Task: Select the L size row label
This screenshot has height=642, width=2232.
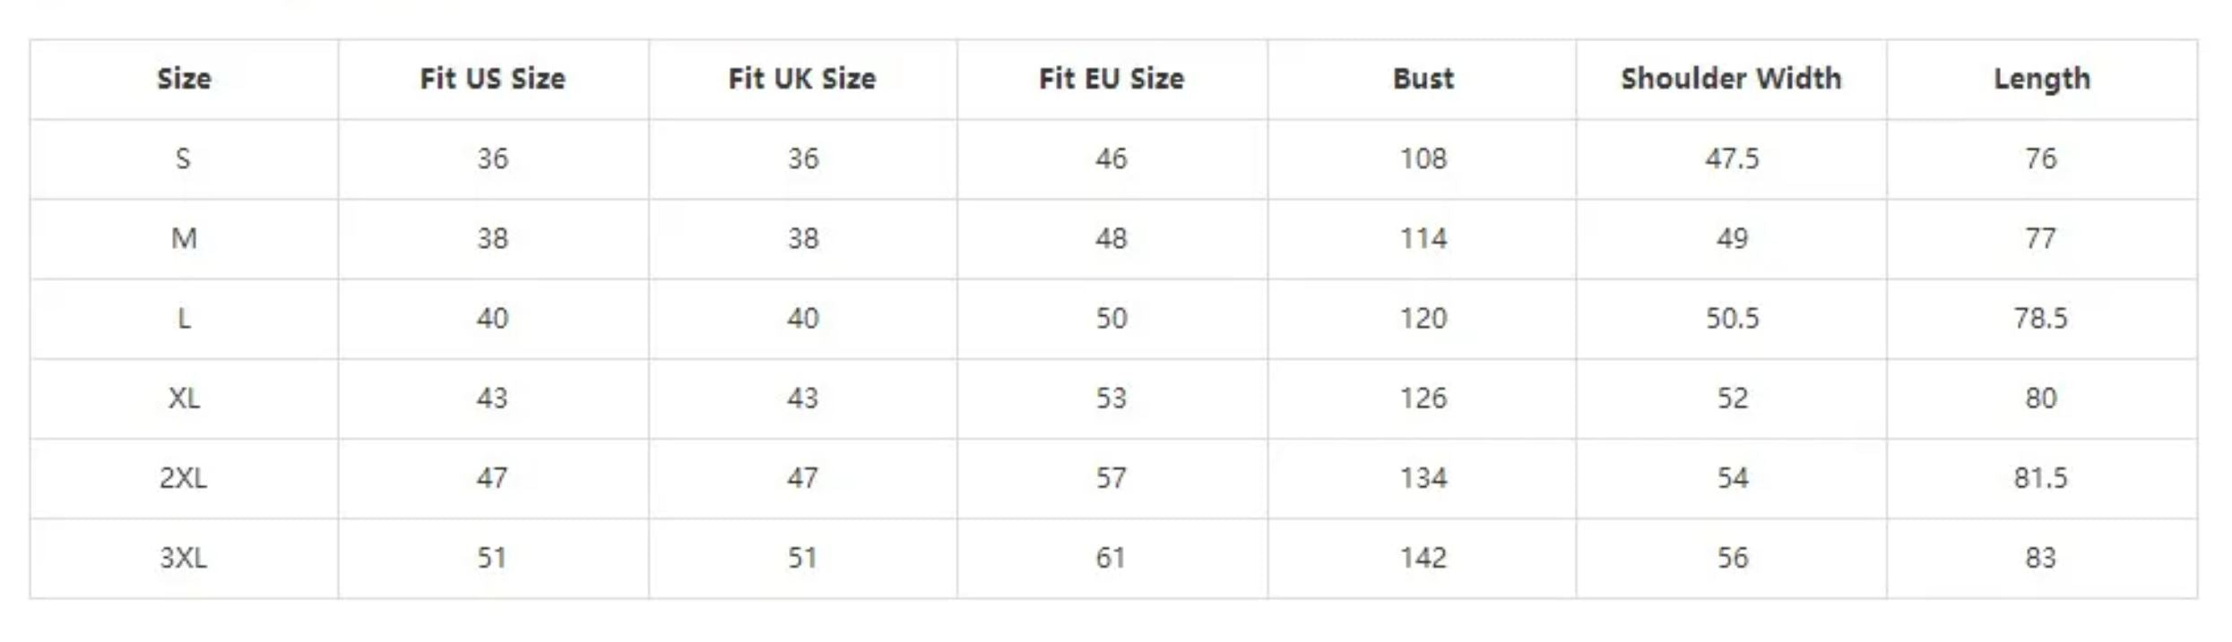Action: click(184, 318)
